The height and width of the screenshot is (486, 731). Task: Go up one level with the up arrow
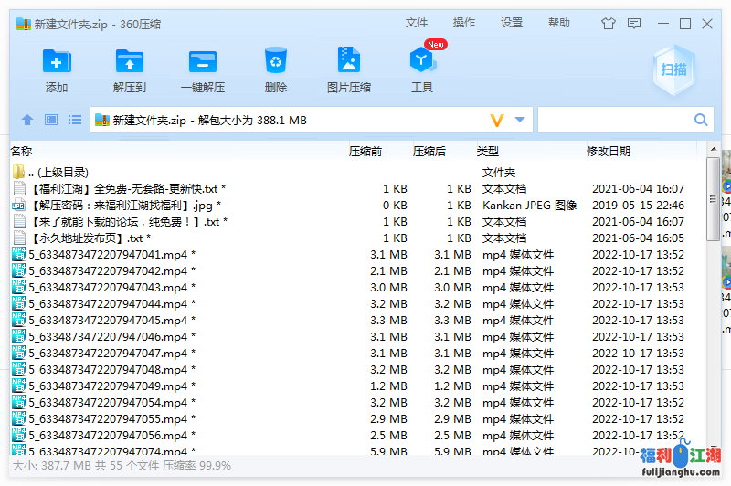27,120
